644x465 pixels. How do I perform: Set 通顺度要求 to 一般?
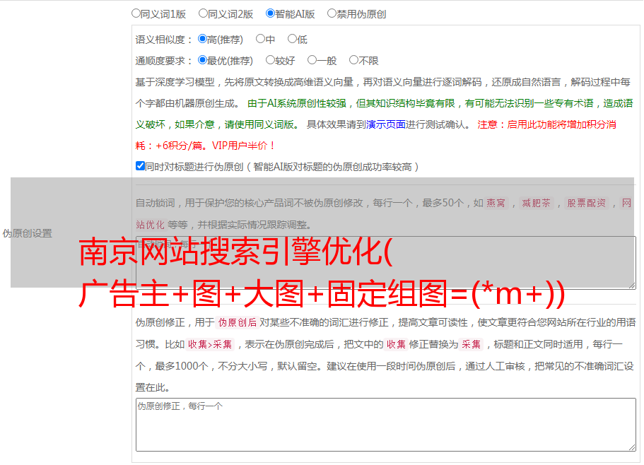point(312,60)
